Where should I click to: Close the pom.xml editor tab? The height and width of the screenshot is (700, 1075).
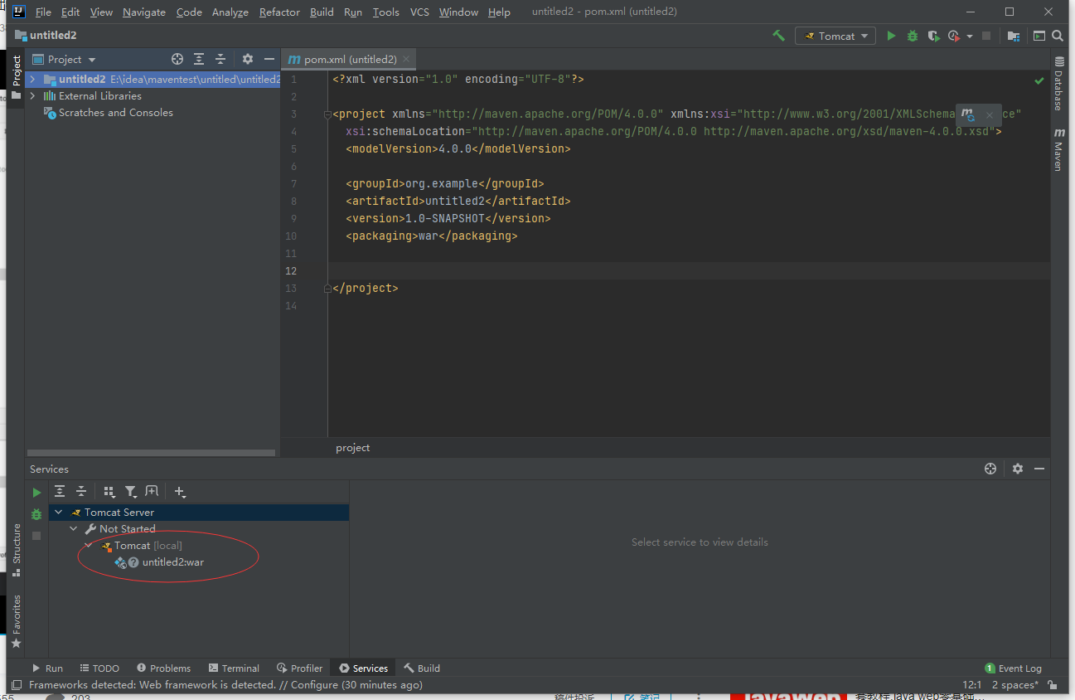405,59
